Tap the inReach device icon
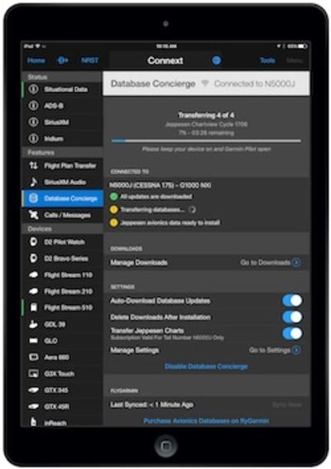Image resolution: width=331 pixels, height=469 pixels. pos(33,422)
